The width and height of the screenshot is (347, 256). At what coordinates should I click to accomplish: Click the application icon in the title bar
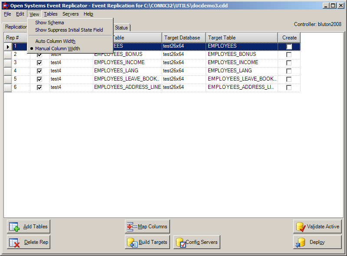tap(5, 5)
